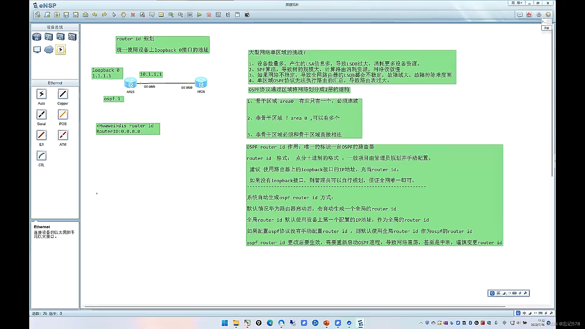Choose the Copper cable type

tap(63, 94)
